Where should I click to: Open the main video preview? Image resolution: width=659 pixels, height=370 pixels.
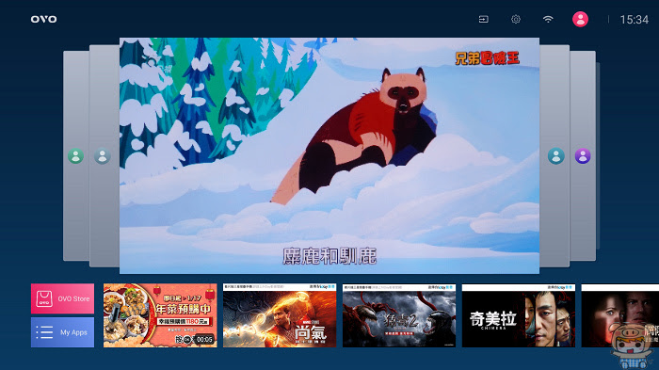[x=329, y=155]
